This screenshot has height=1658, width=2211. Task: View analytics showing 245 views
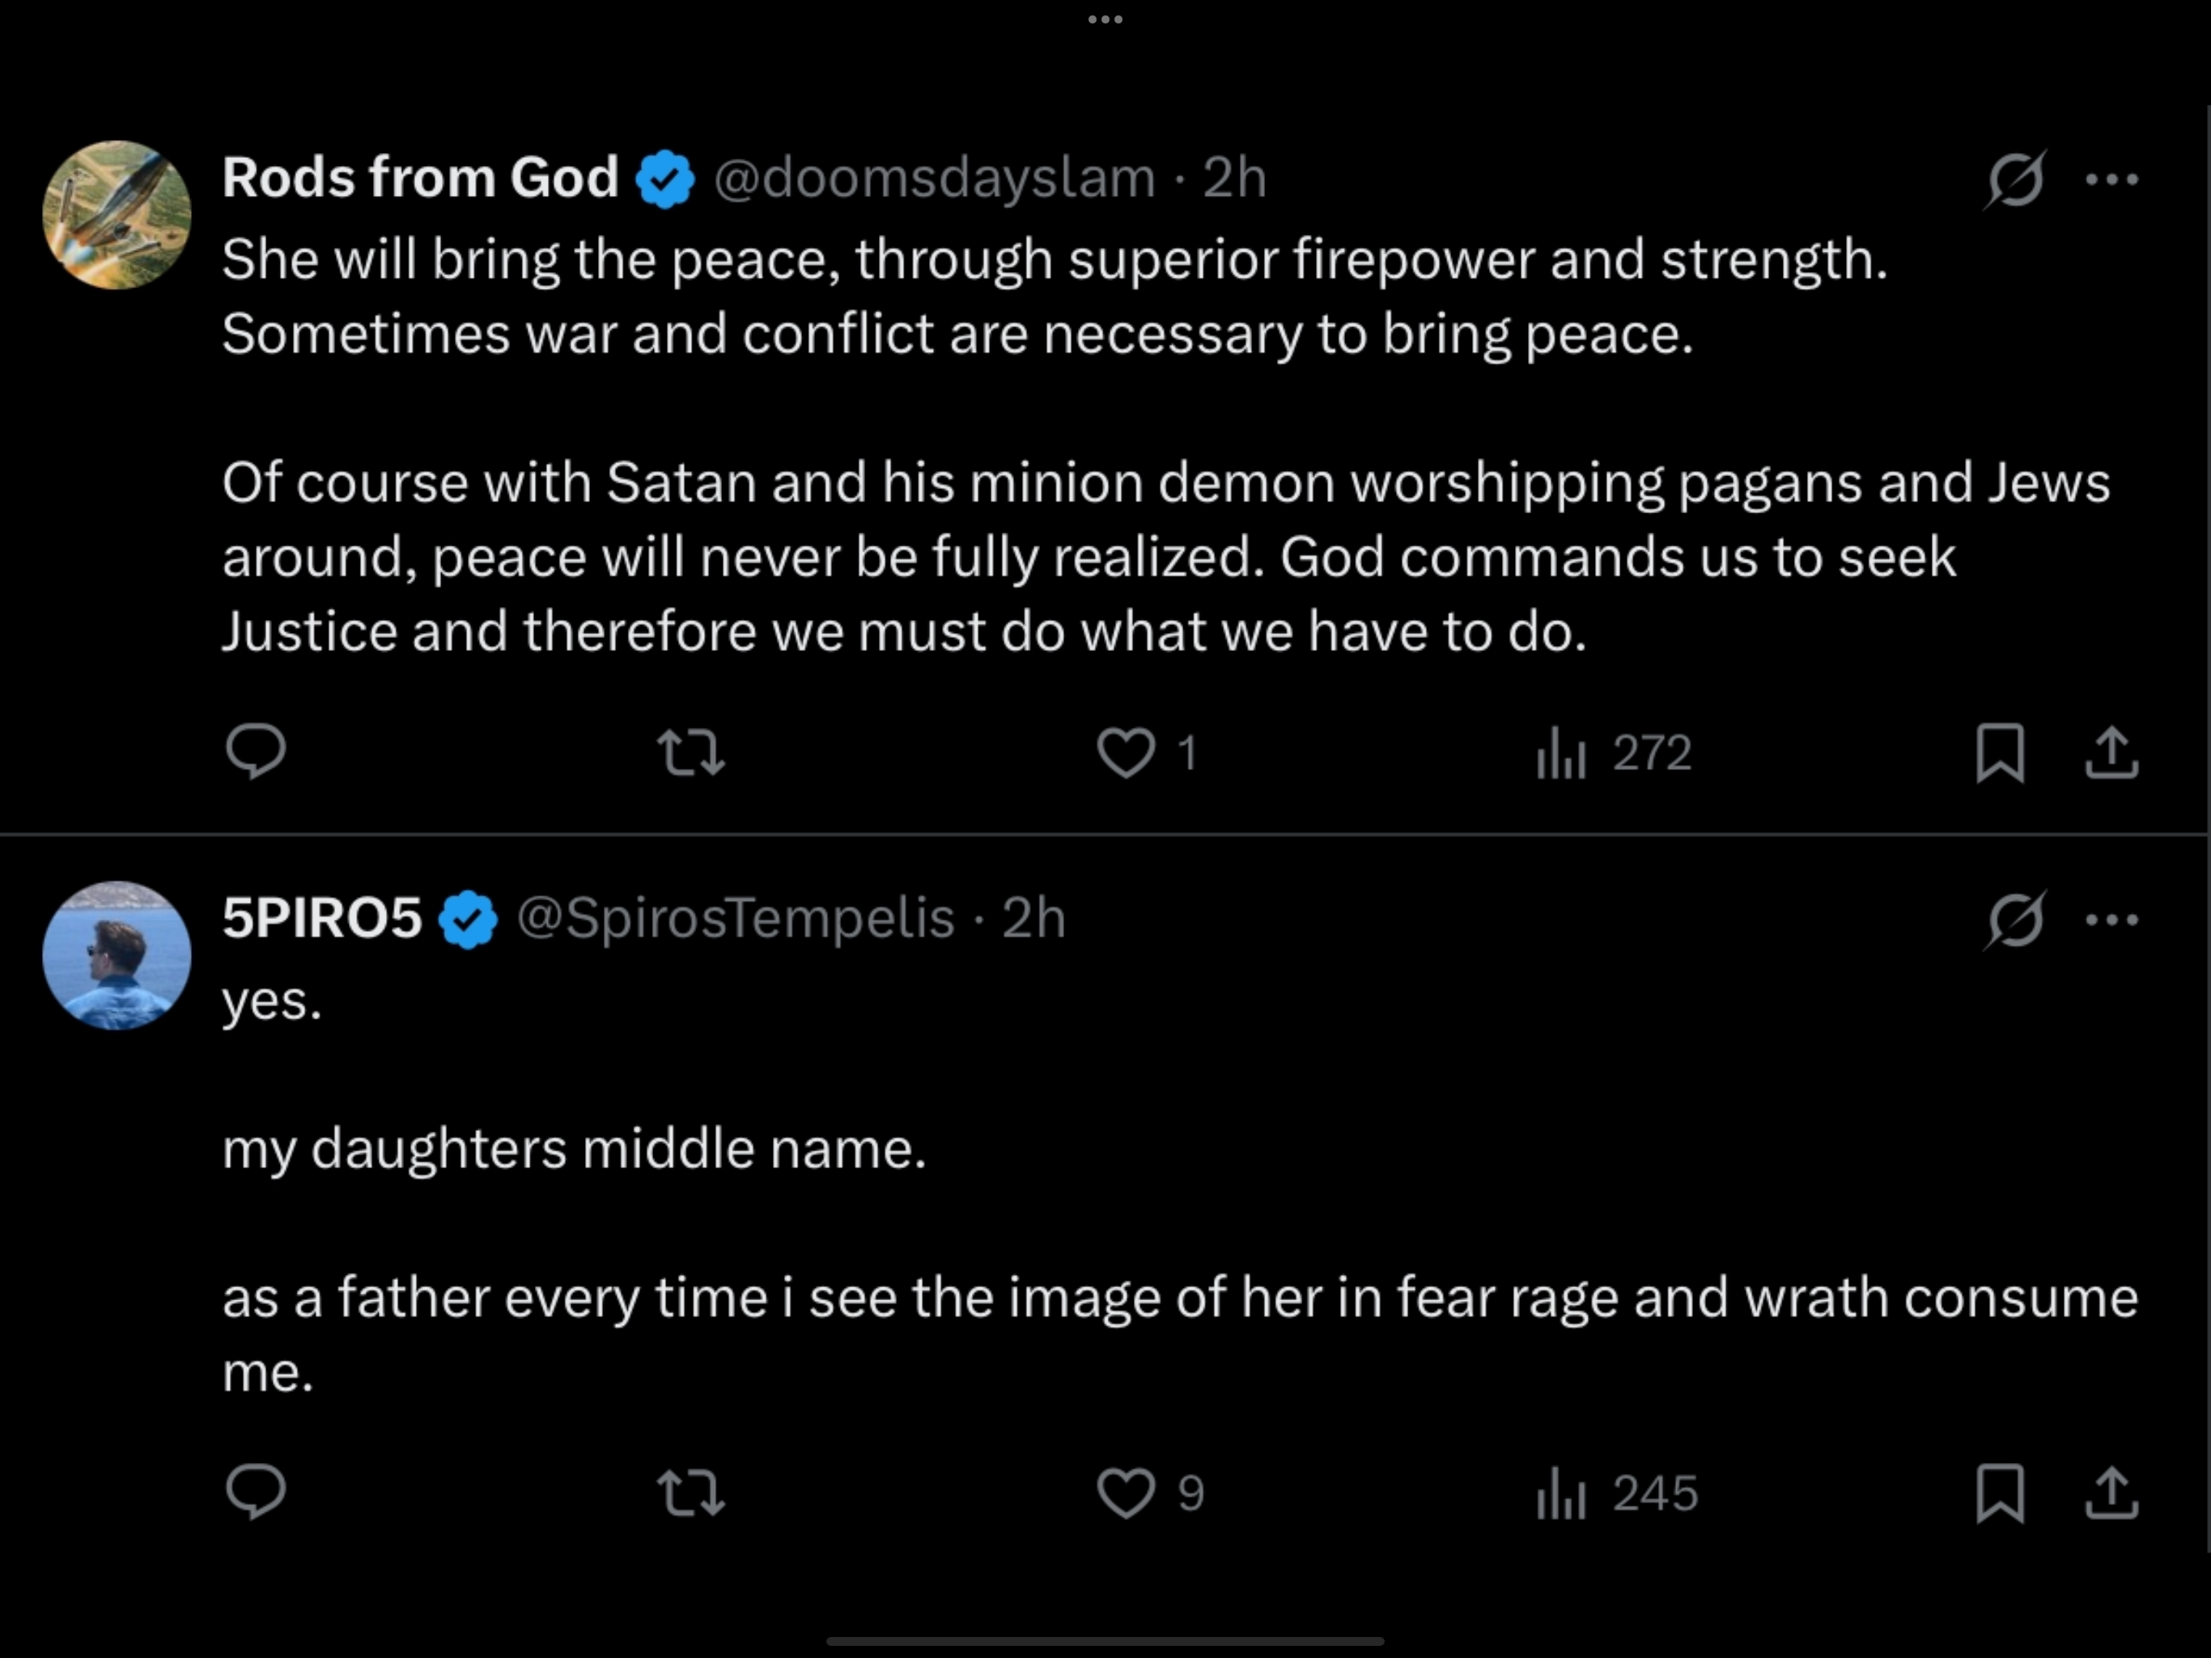(x=1616, y=1493)
